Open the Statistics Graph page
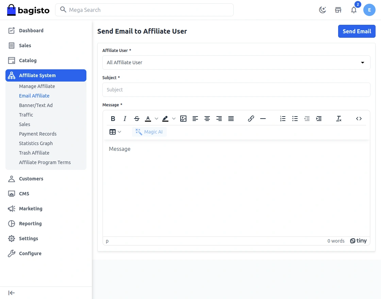The width and height of the screenshot is (381, 299). pyautogui.click(x=35, y=143)
